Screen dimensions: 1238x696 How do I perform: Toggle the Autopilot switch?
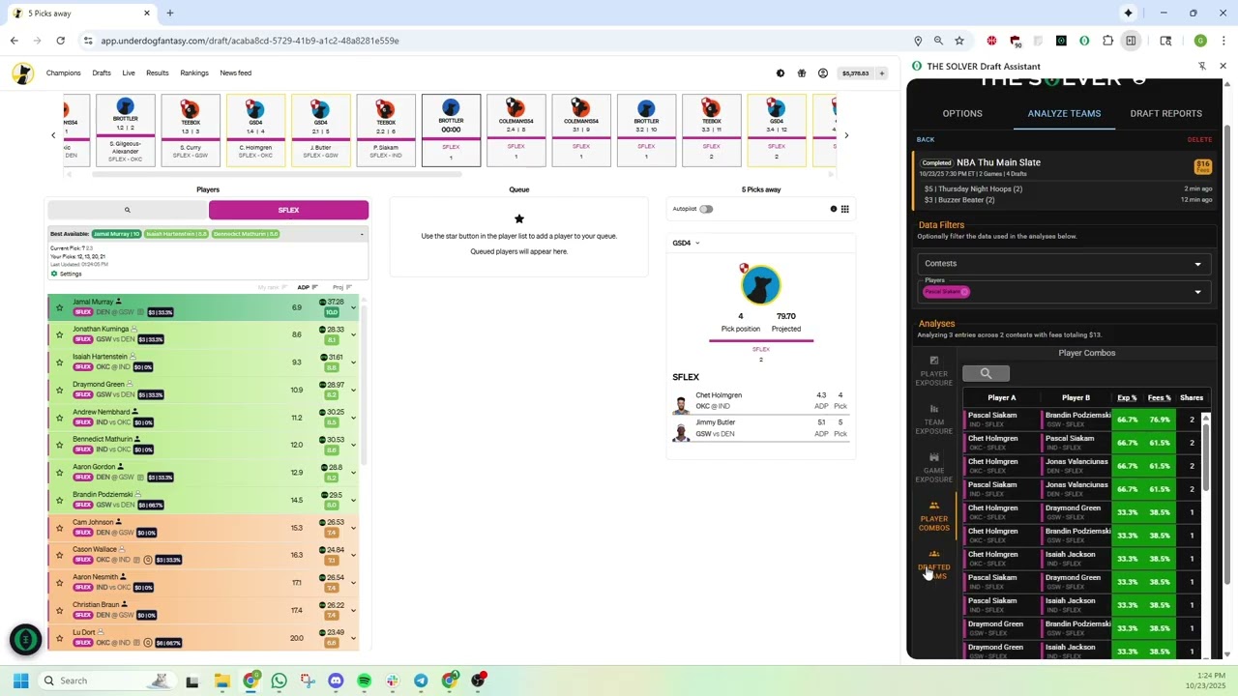(706, 209)
